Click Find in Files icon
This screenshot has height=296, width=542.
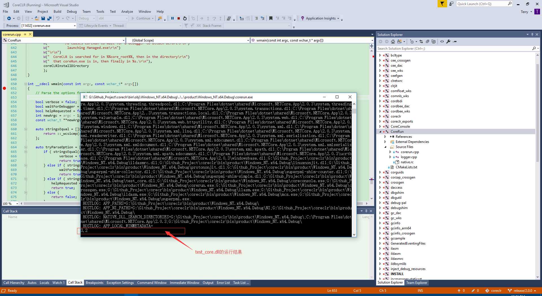point(160,18)
